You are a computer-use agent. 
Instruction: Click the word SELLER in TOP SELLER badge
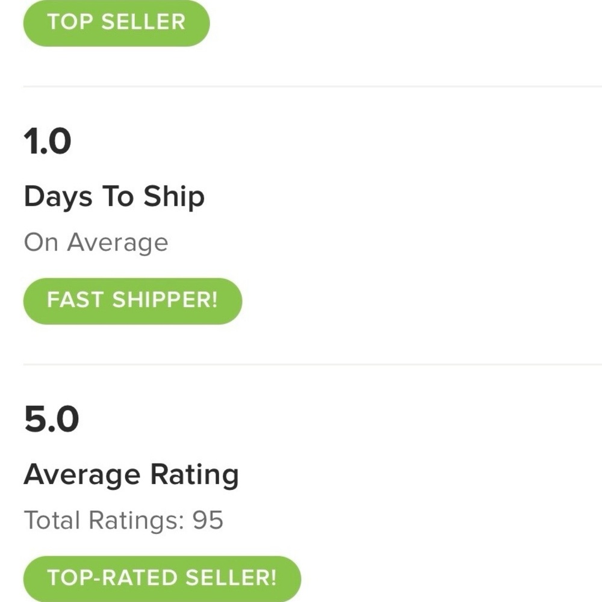pos(143,23)
